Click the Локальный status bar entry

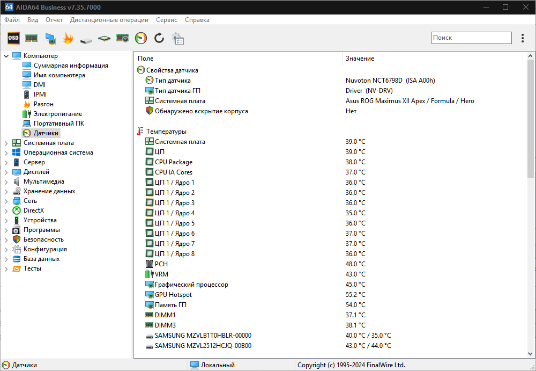coord(218,365)
